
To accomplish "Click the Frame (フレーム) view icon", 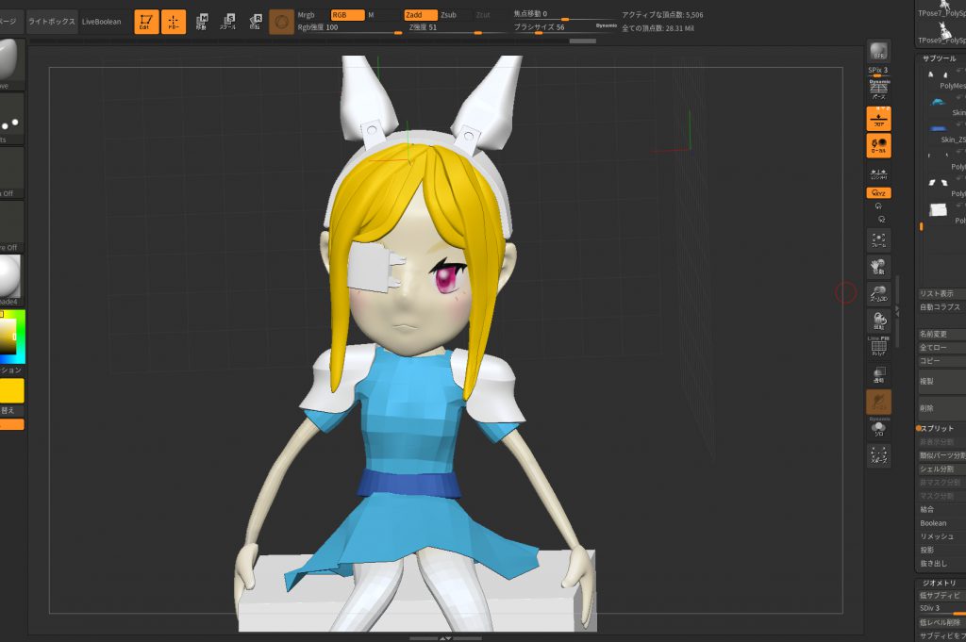I will click(x=878, y=240).
